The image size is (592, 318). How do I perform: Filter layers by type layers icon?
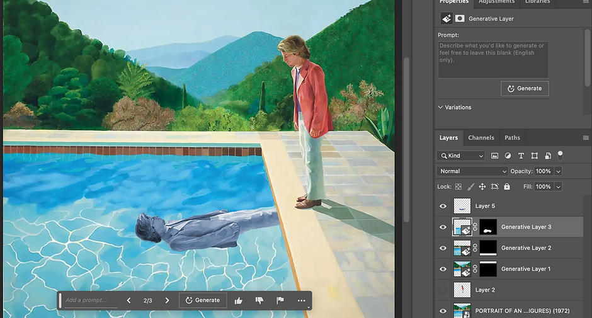point(521,156)
